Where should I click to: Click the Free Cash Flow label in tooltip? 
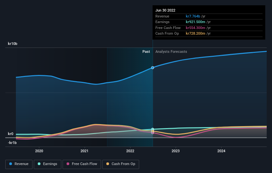click(168, 28)
